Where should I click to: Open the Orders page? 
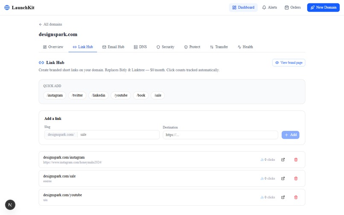pos(293,7)
